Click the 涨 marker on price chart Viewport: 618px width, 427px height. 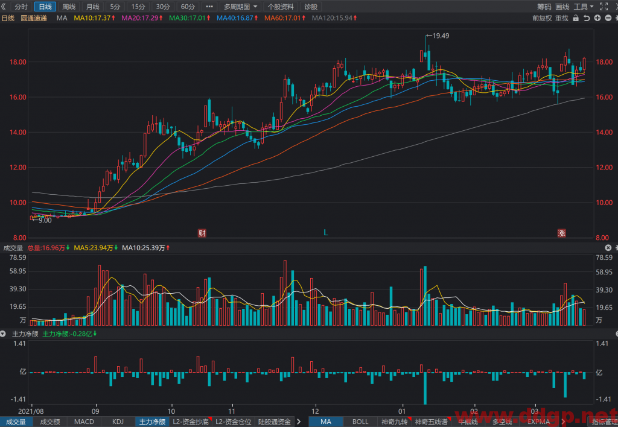coord(562,233)
